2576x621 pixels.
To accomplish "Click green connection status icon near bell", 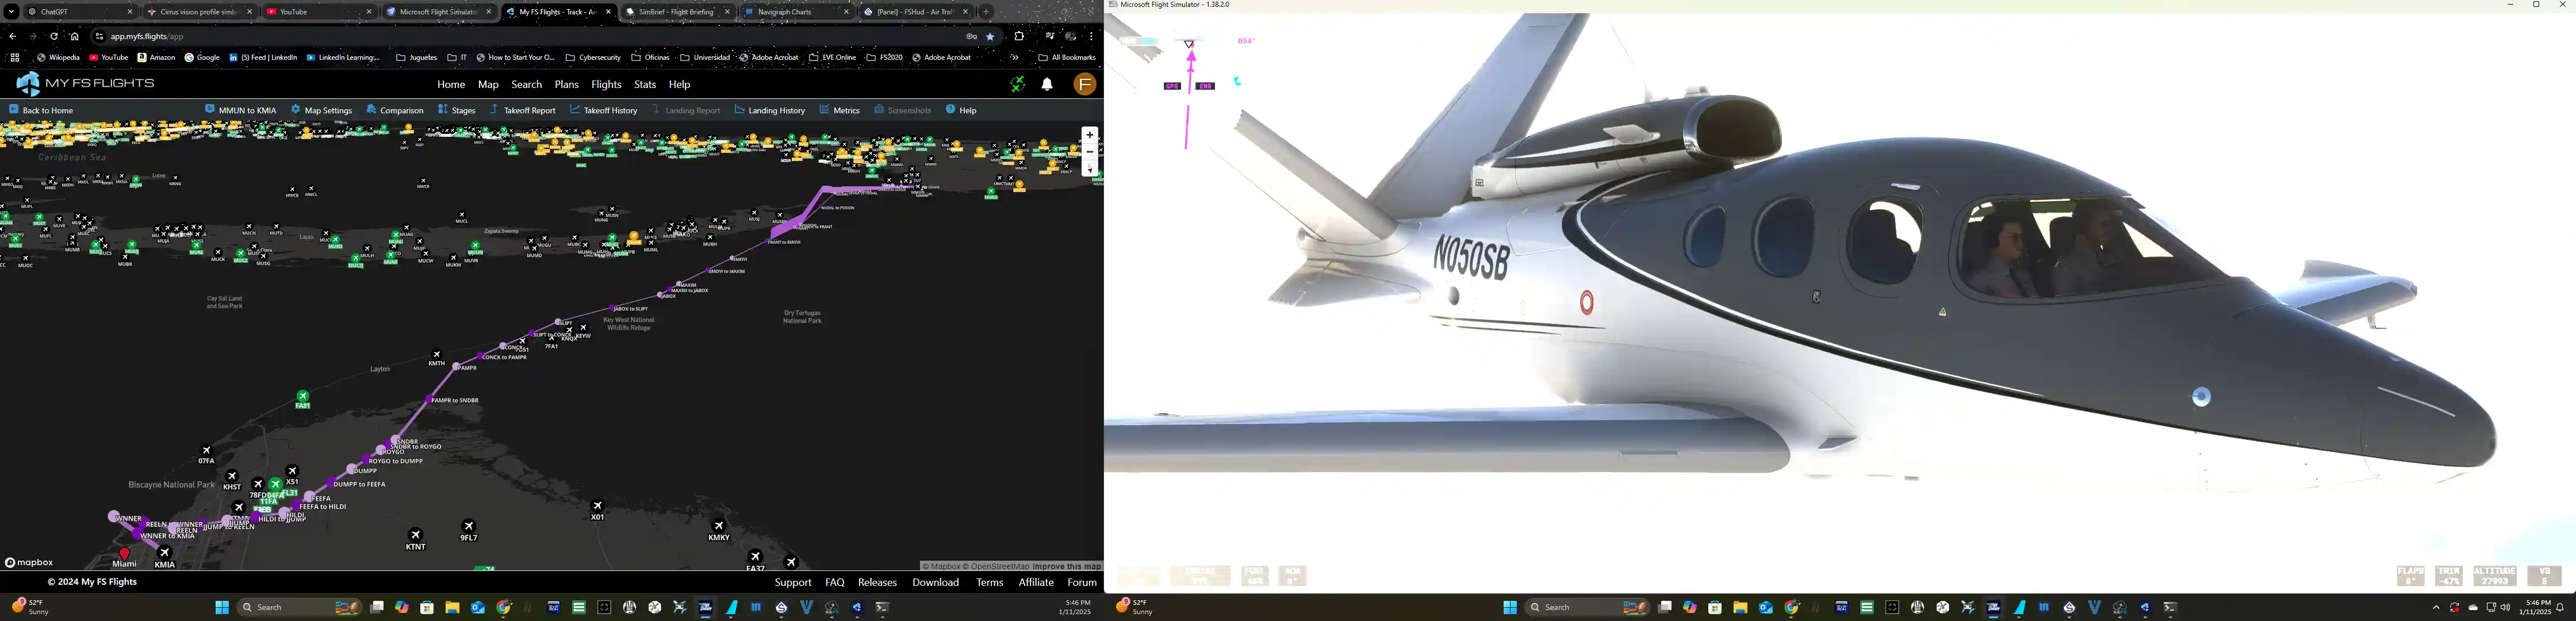I will [1017, 85].
